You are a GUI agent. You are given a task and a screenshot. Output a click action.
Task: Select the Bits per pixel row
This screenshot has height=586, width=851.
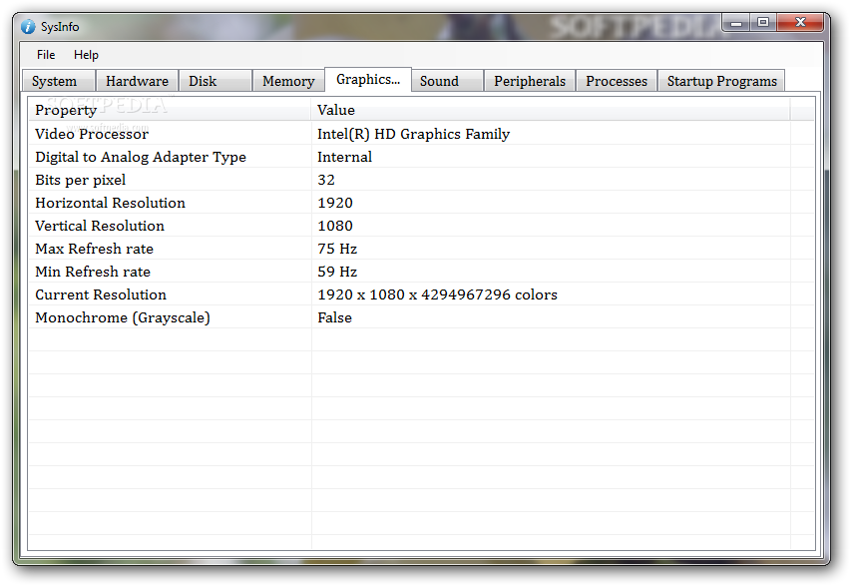(421, 180)
